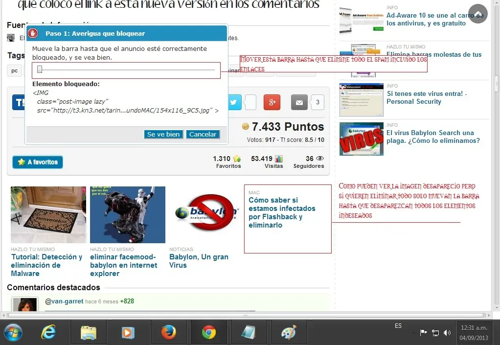The height and width of the screenshot is (345, 500).
Task: Share post via the Twitter bird icon
Action: click(x=234, y=102)
